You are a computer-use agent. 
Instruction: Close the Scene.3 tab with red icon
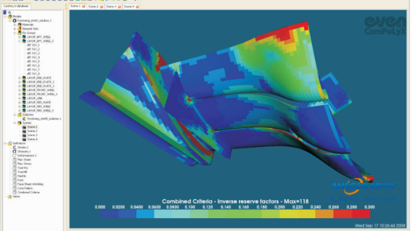coord(119,6)
